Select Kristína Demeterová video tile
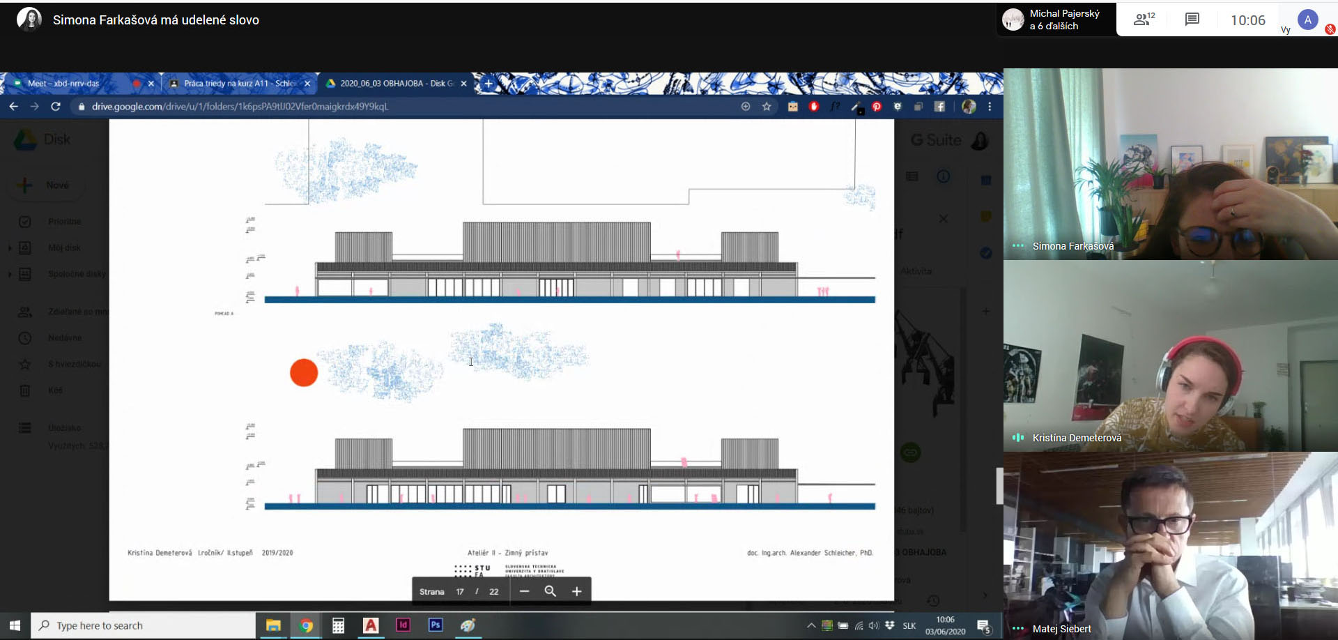Viewport: 1338px width, 640px height. pyautogui.click(x=1171, y=356)
